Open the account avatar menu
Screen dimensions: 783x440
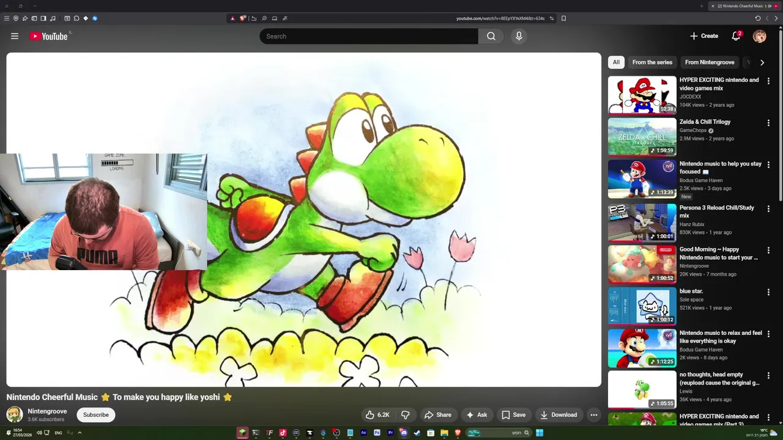[x=760, y=36]
